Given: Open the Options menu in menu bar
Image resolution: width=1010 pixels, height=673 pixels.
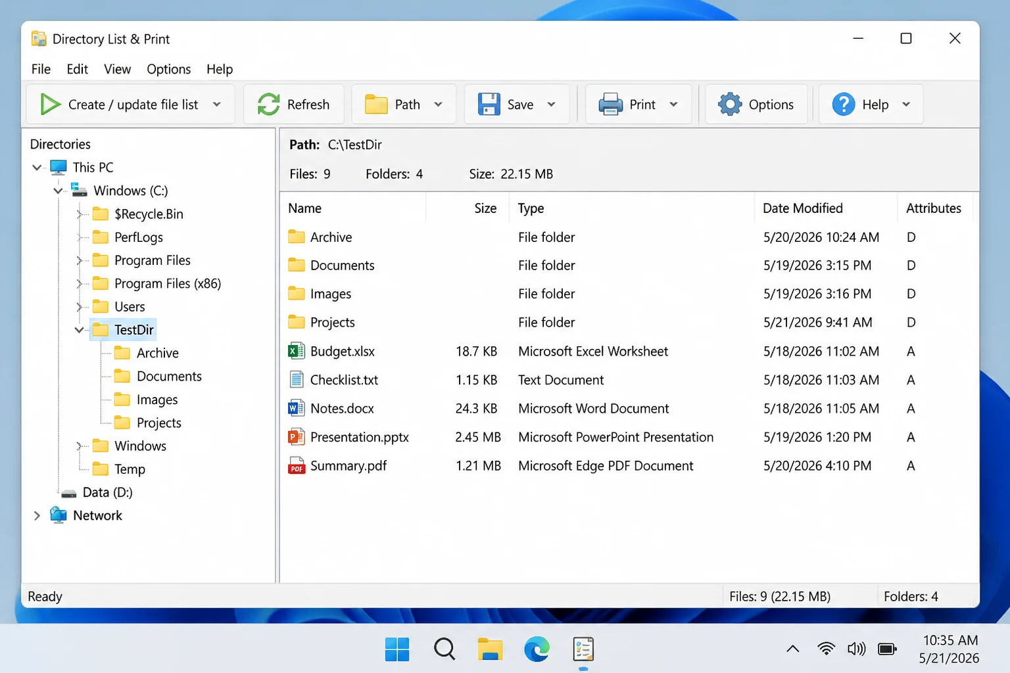Looking at the screenshot, I should pos(169,69).
